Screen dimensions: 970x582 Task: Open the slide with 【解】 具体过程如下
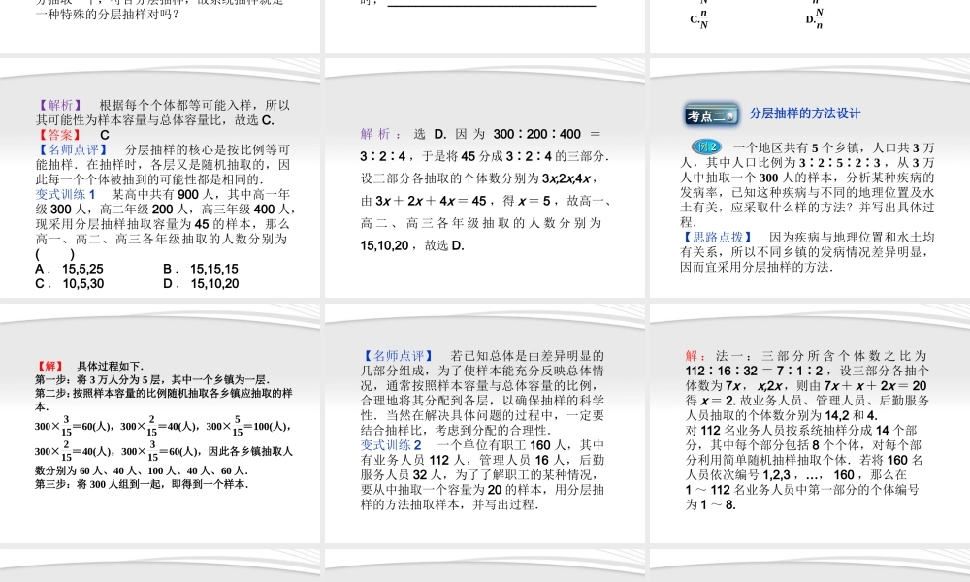pos(160,423)
